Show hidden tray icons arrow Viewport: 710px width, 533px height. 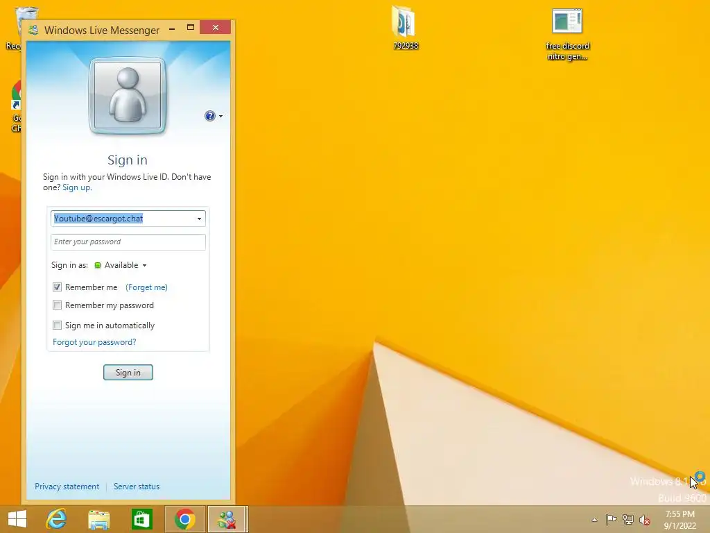click(594, 520)
